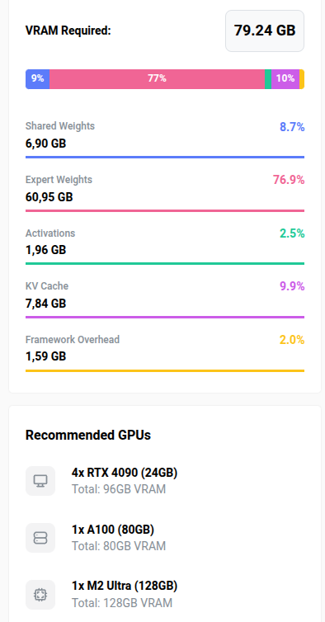Click the green Activations bar segment
Screen dimensions: 325x622
(268, 79)
